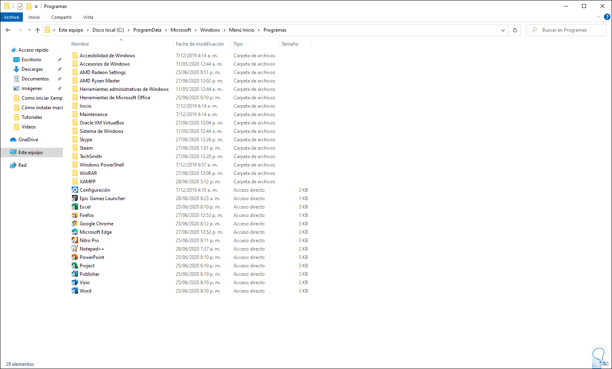Screen dimensions: 612x369
Task: Click the Visio shortcut icon
Action: tap(75, 283)
